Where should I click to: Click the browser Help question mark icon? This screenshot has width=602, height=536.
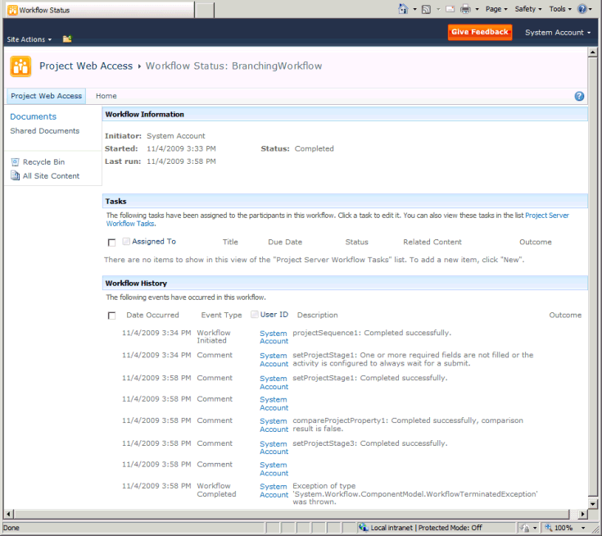[x=582, y=9]
